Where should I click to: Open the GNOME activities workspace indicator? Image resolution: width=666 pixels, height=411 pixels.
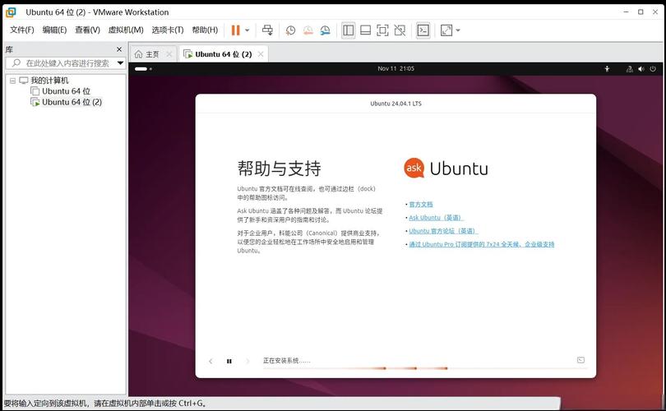coord(144,69)
